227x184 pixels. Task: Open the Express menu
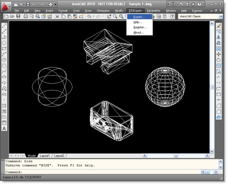coord(197,11)
